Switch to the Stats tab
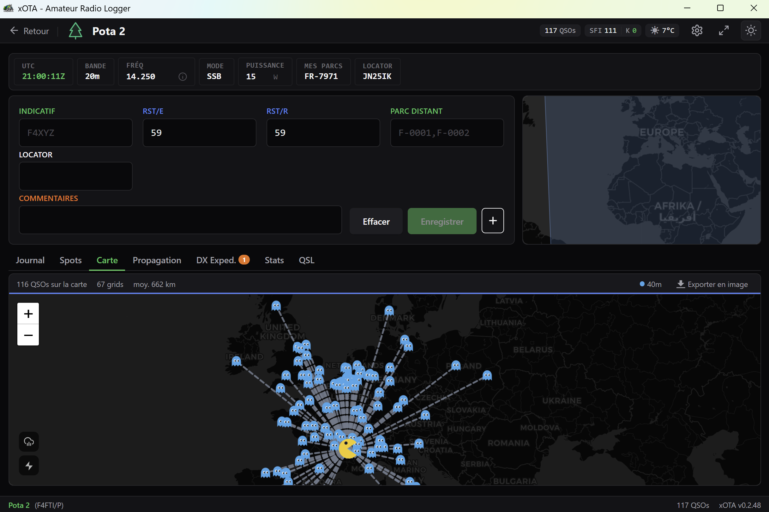Screen dimensions: 769x512 click(274, 260)
